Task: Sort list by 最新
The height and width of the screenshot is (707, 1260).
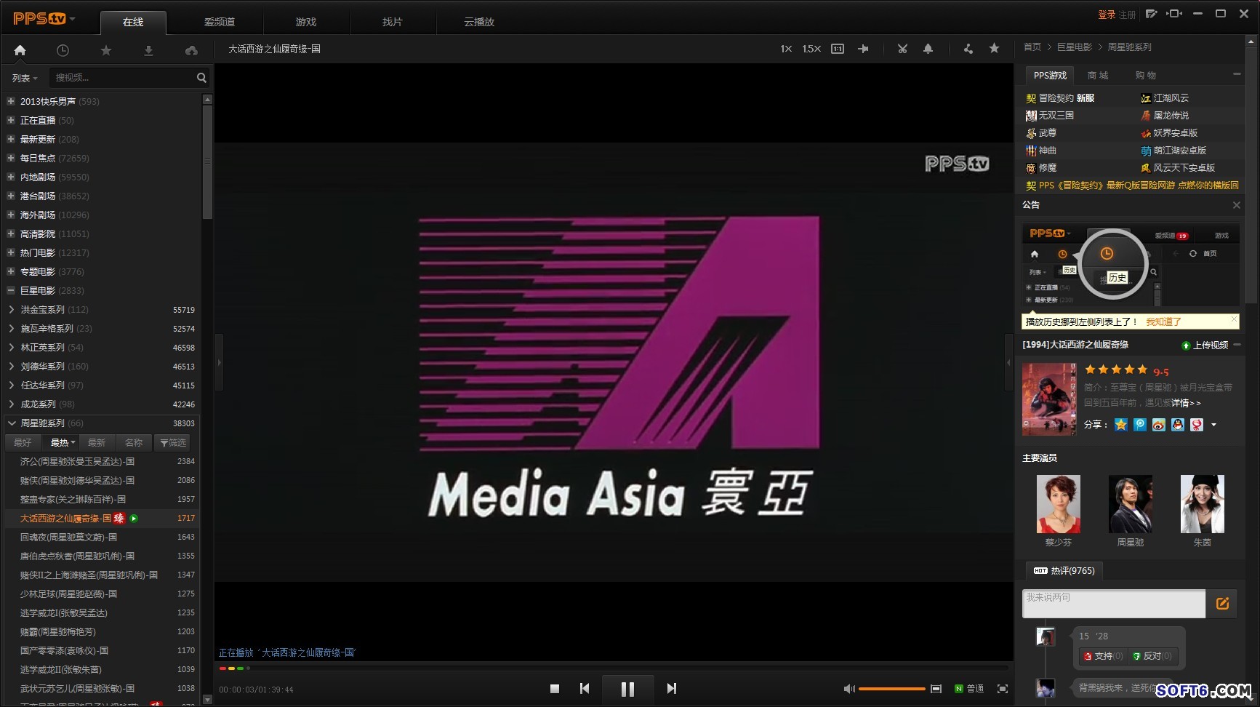Action: [97, 442]
